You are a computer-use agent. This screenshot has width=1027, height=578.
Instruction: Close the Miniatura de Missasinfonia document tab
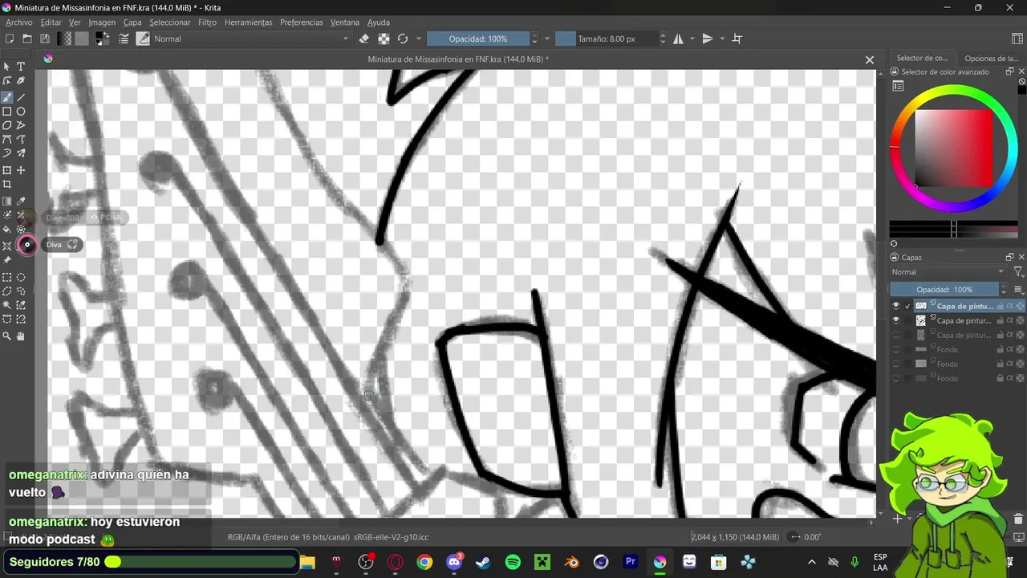pyautogui.click(x=869, y=59)
